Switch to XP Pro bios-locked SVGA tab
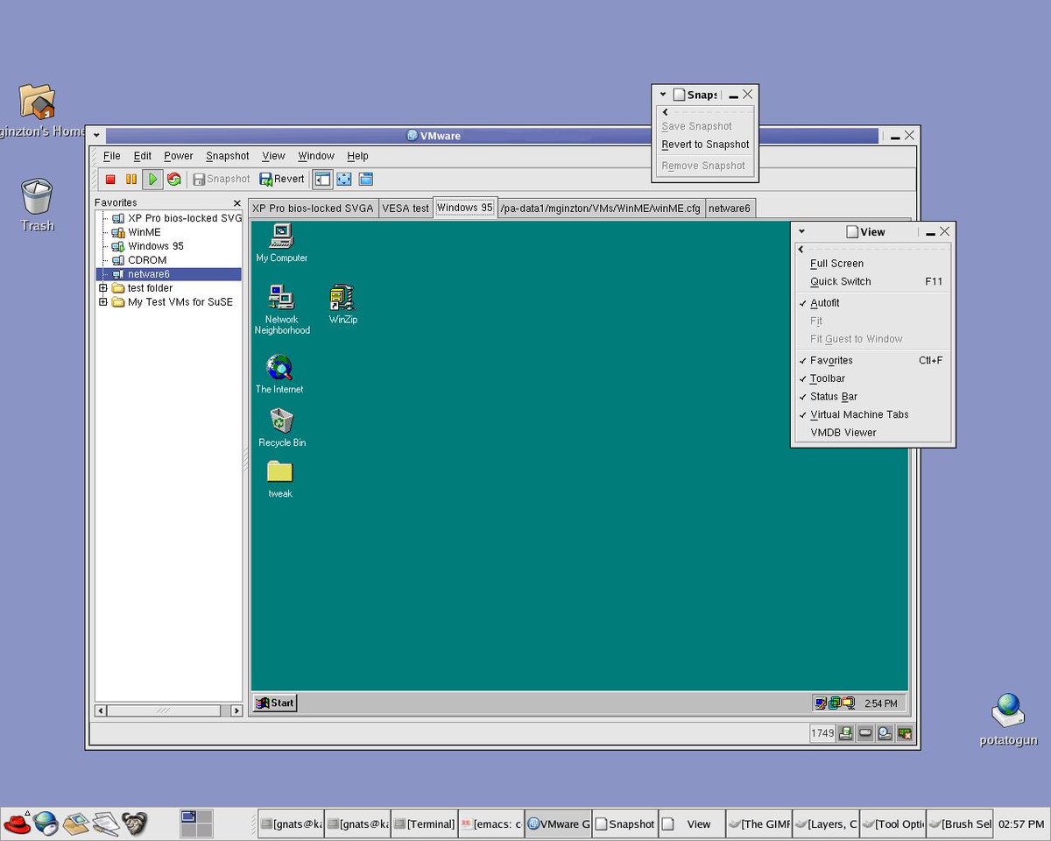Image resolution: width=1051 pixels, height=841 pixels. point(313,208)
